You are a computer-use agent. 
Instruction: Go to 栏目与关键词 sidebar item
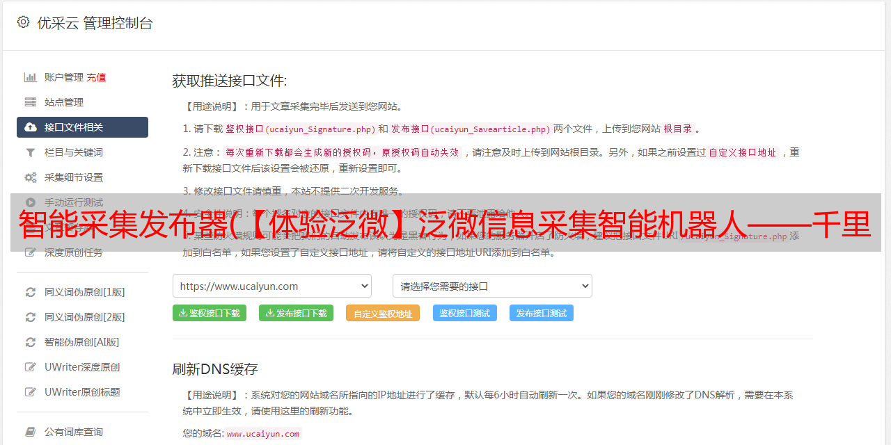tap(74, 152)
